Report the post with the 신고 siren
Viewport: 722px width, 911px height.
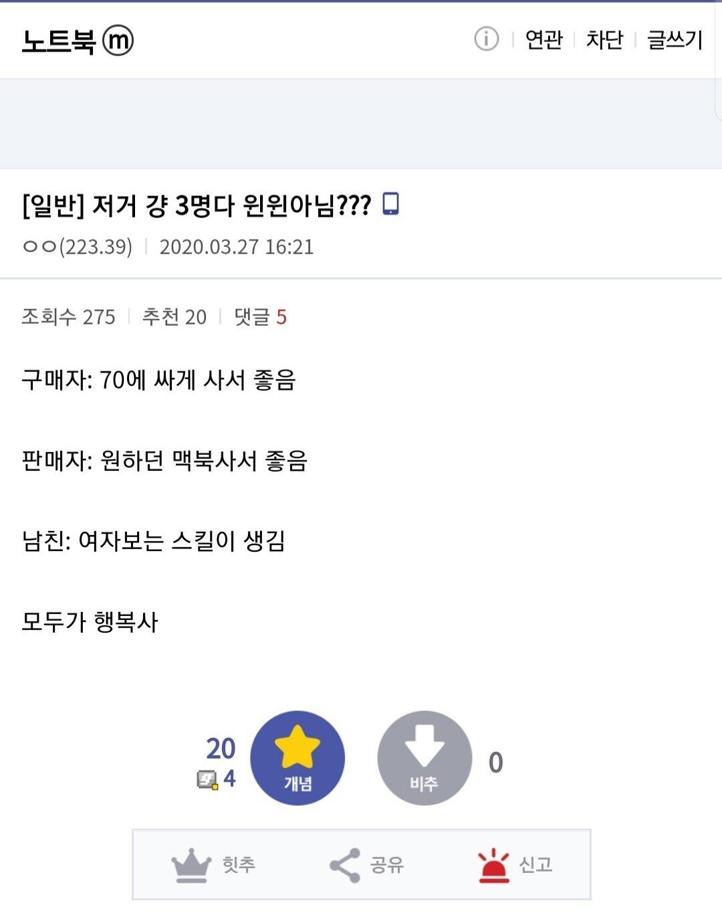click(515, 865)
